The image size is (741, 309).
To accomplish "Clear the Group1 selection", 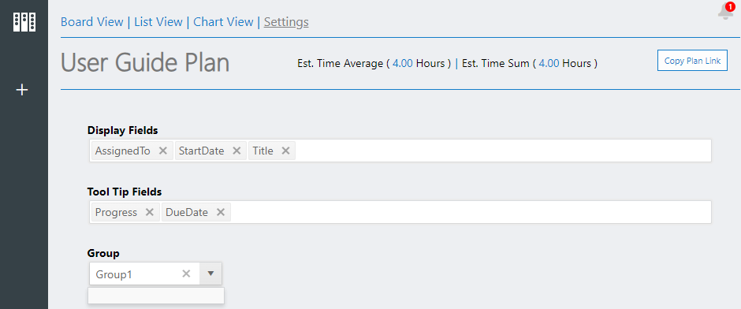I will click(186, 274).
